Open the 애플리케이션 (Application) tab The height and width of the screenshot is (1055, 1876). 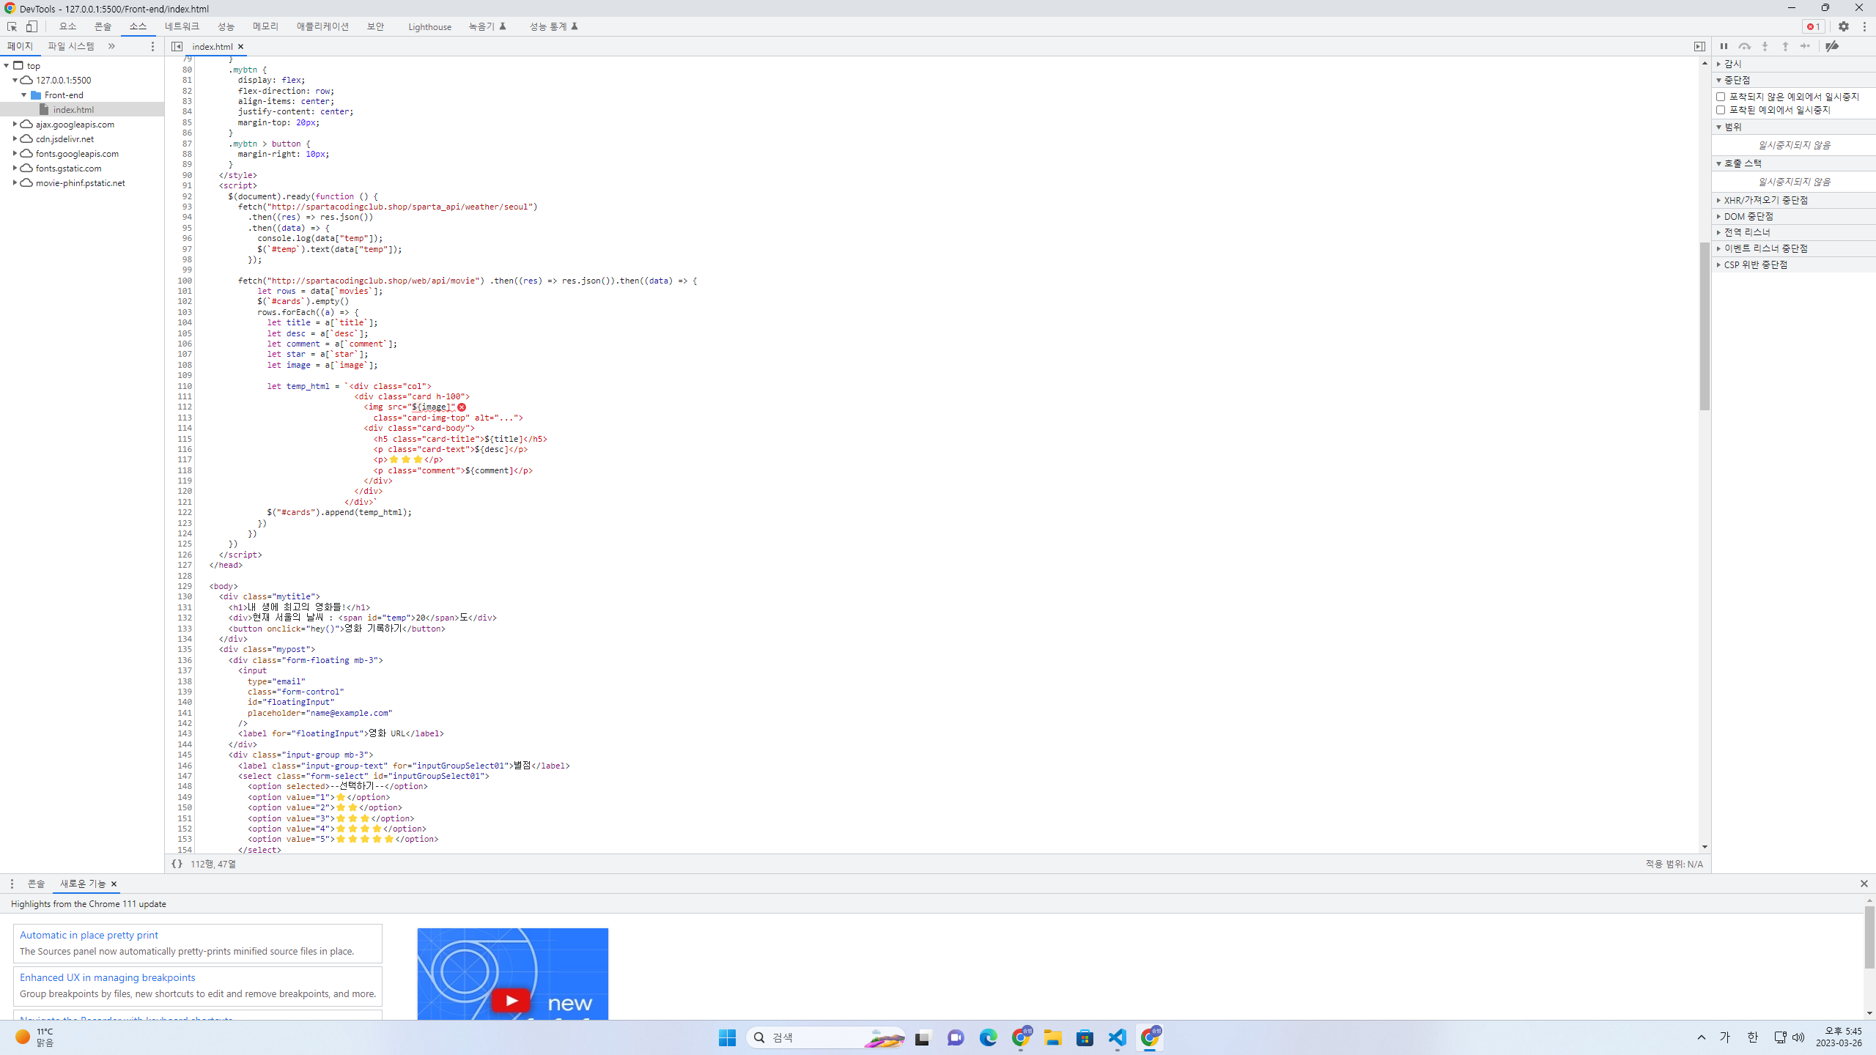tap(322, 26)
